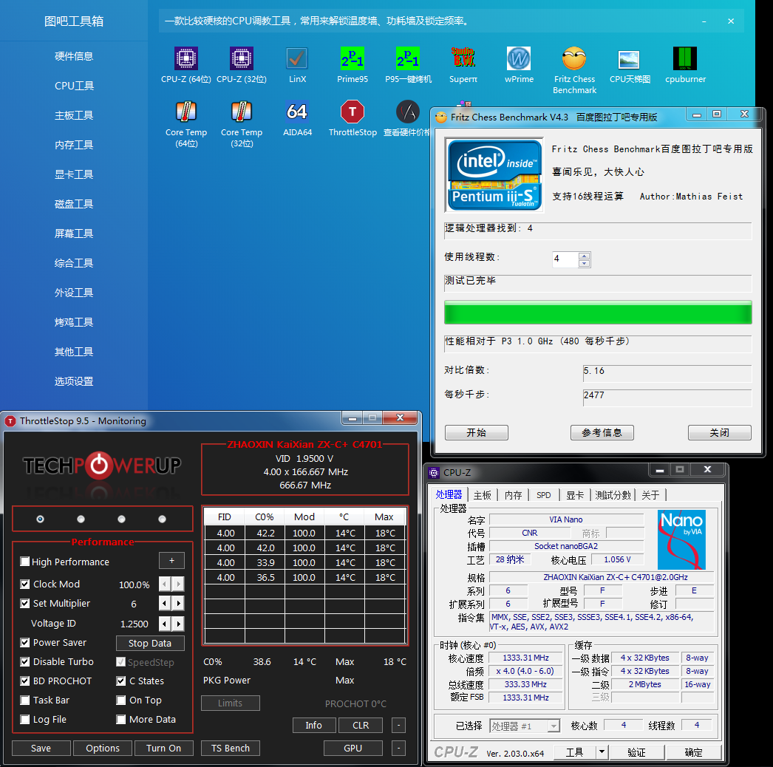Select 烤鸡工具 in the sidebar menu
This screenshot has height=767, width=773.
74,321
